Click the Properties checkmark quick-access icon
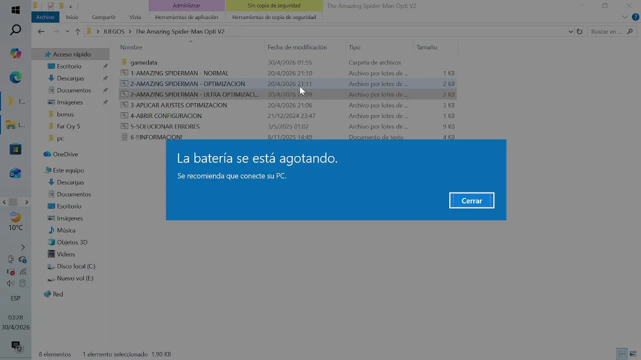This screenshot has width=641, height=360. pos(51,6)
